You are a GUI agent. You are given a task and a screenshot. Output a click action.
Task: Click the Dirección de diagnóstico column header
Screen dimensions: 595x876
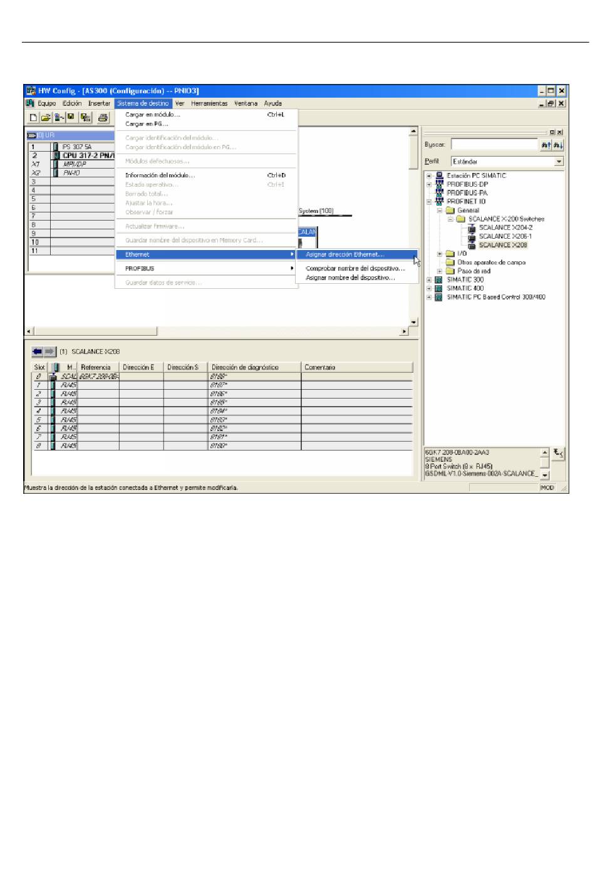click(x=254, y=367)
